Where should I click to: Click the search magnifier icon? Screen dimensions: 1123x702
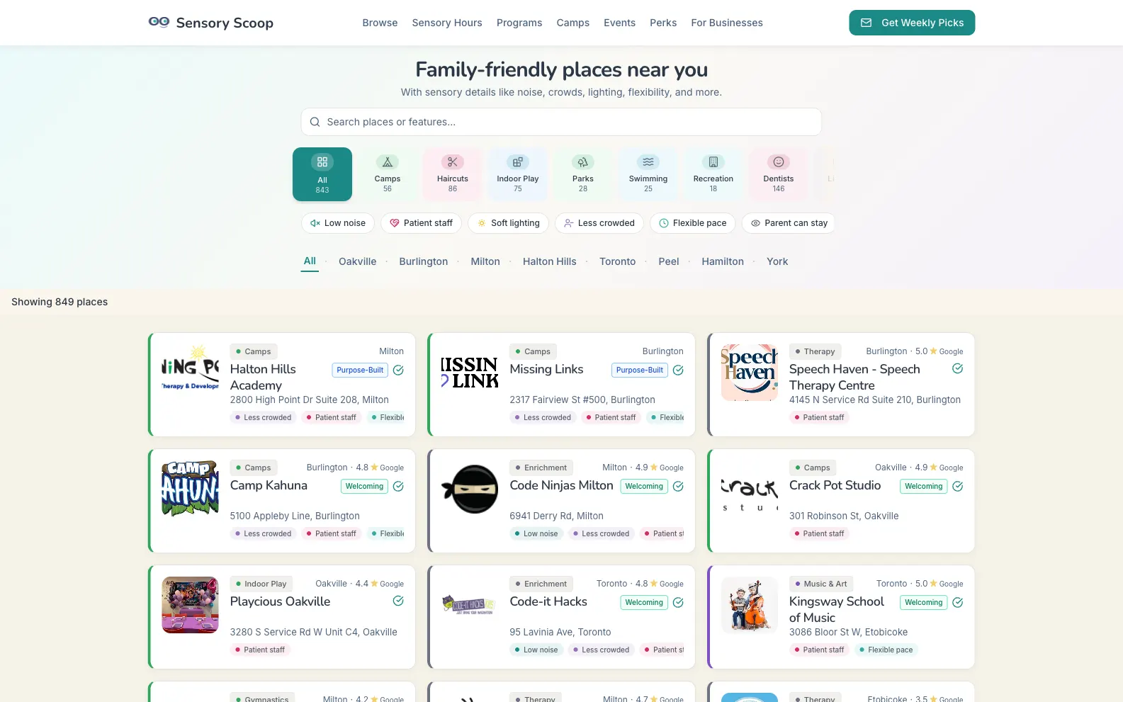315,122
